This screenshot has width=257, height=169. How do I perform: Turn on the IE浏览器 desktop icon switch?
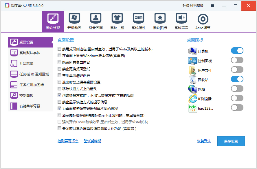click(x=237, y=98)
